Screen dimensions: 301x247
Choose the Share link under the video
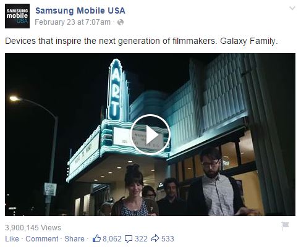pos(74,239)
